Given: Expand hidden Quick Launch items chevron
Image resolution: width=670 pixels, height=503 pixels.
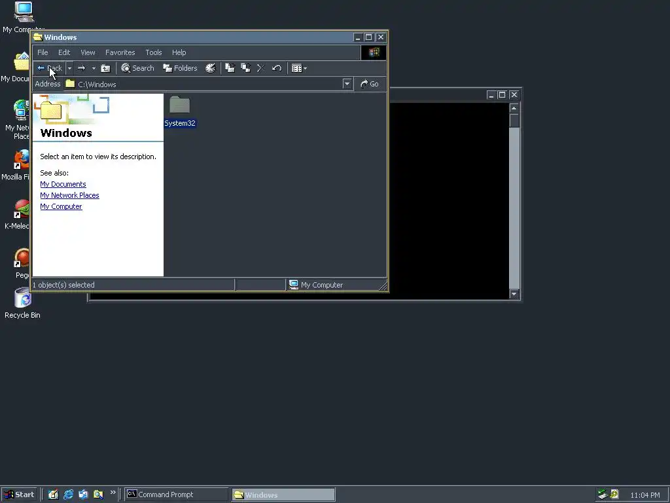Looking at the screenshot, I should 113,493.
